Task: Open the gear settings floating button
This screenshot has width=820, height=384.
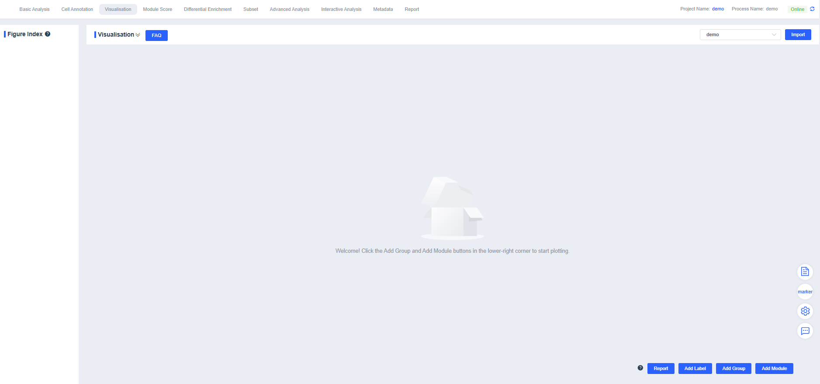Action: pos(805,311)
